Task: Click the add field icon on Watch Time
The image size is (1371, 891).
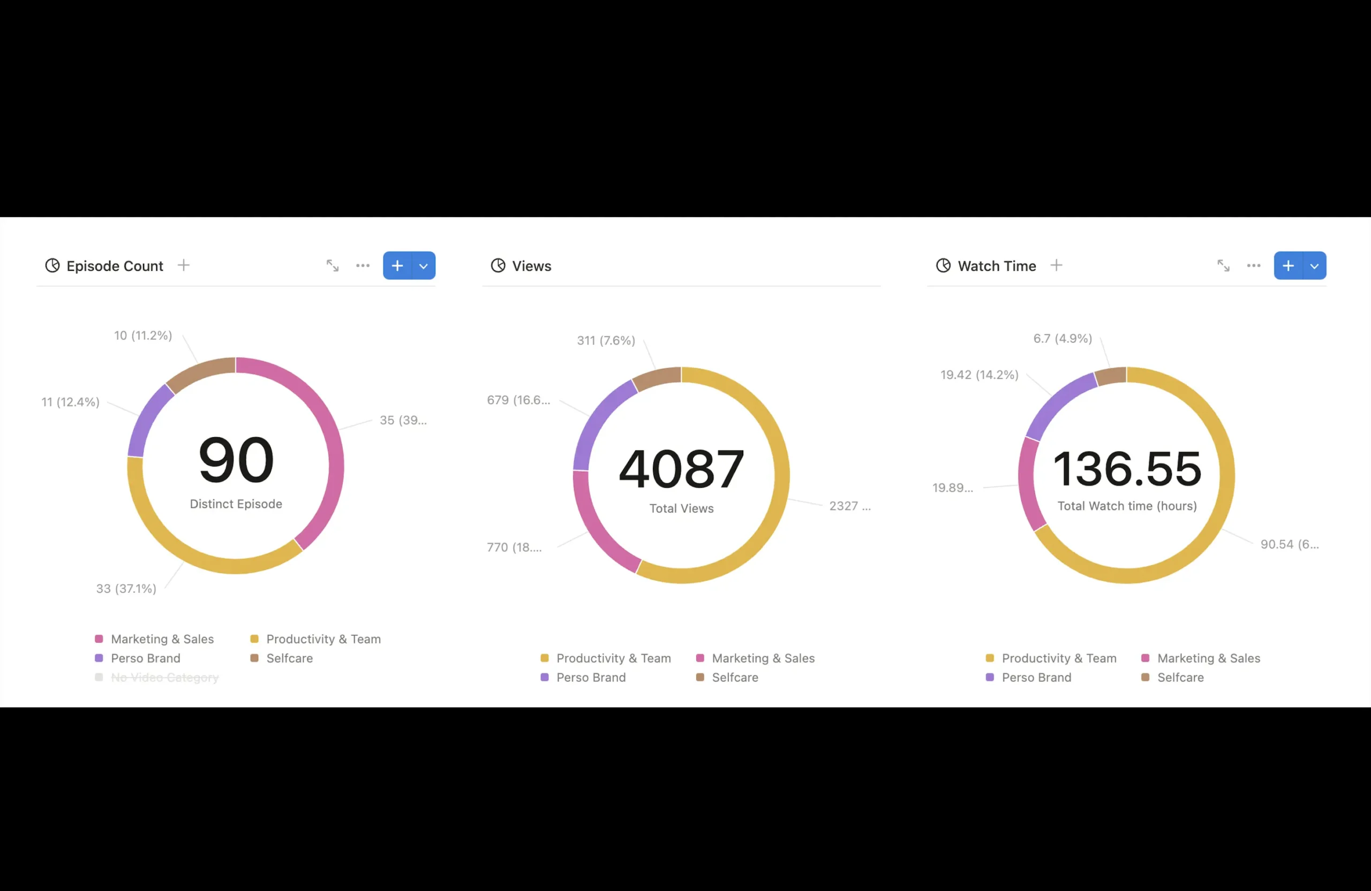Action: point(1056,265)
